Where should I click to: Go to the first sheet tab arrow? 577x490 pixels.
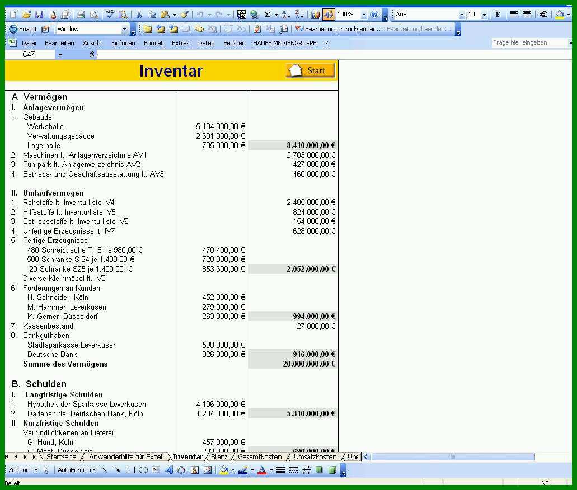click(x=7, y=456)
